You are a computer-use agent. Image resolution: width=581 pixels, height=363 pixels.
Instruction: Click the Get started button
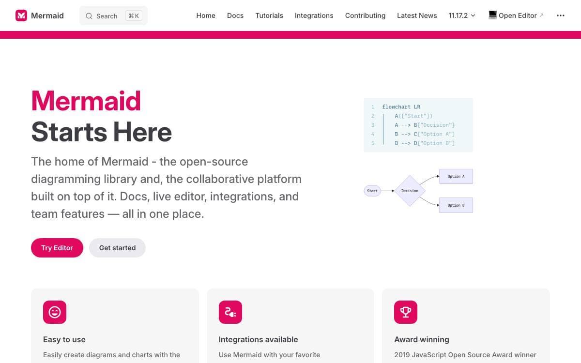click(x=117, y=248)
